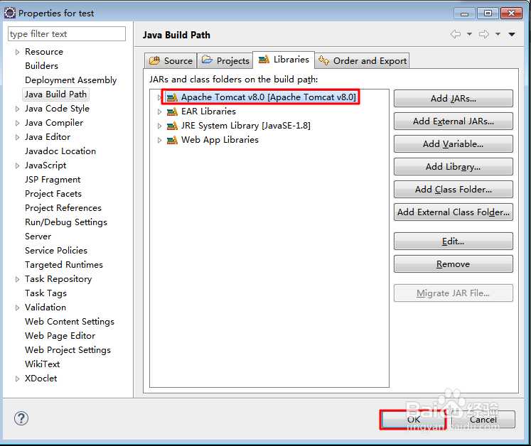
Task: Expand the Task Repository item
Action: point(17,279)
